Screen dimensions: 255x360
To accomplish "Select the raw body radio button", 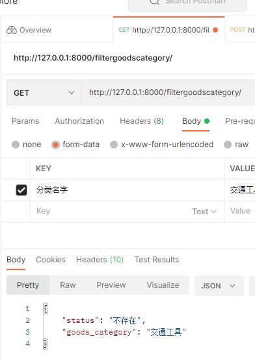I will (x=228, y=145).
